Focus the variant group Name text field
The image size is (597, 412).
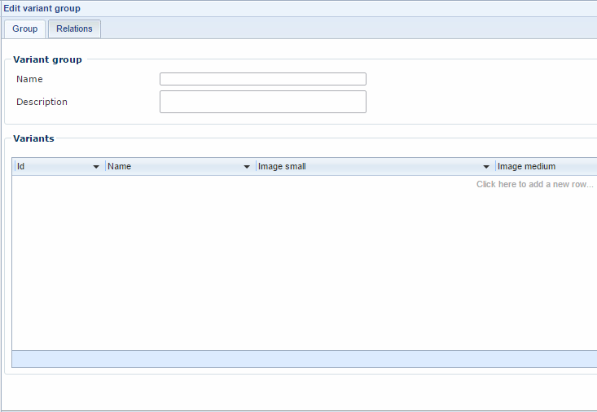pyautogui.click(x=262, y=79)
